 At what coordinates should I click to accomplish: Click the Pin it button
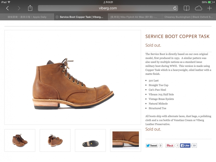click(170, 145)
